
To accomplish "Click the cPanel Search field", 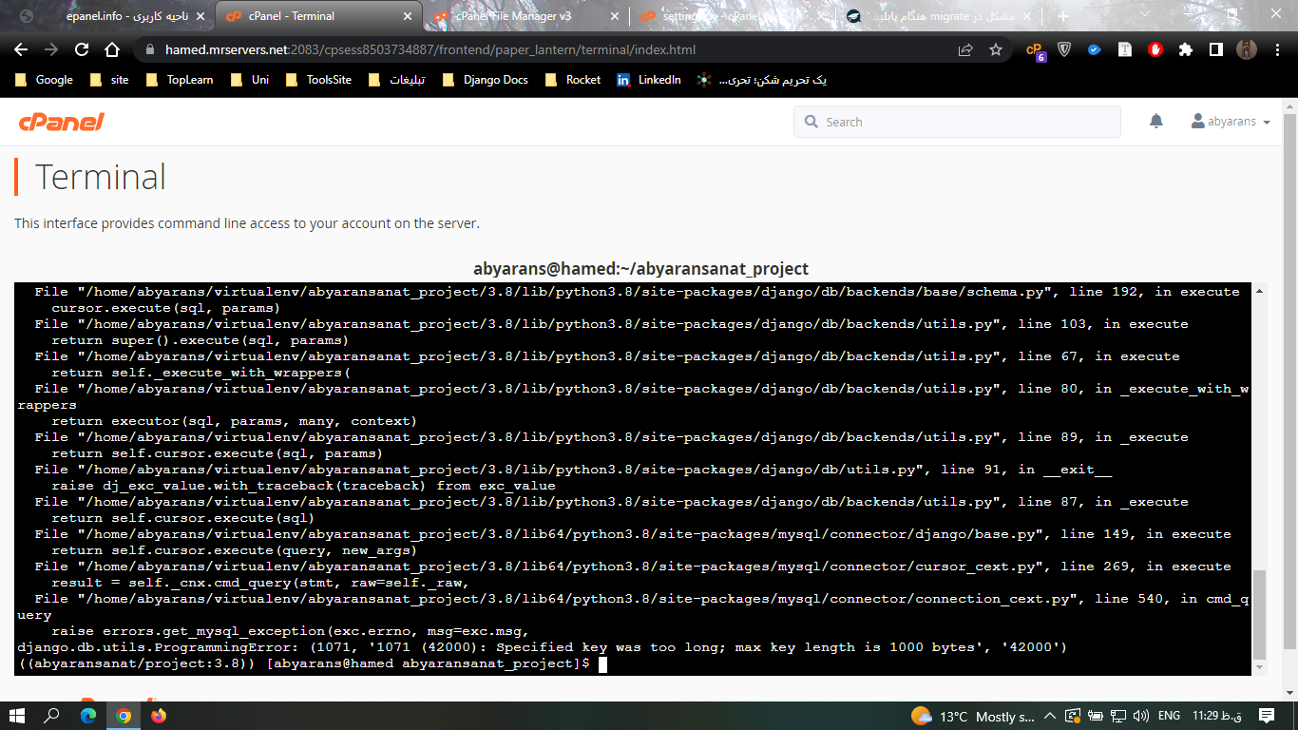I will [957, 122].
